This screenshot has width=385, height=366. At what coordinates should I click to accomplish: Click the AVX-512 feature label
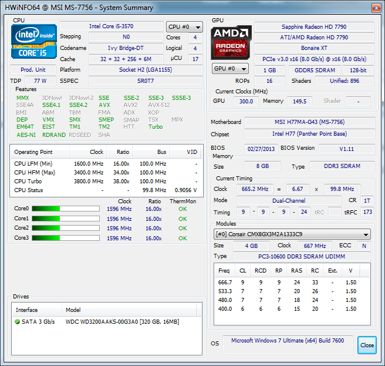(x=159, y=105)
